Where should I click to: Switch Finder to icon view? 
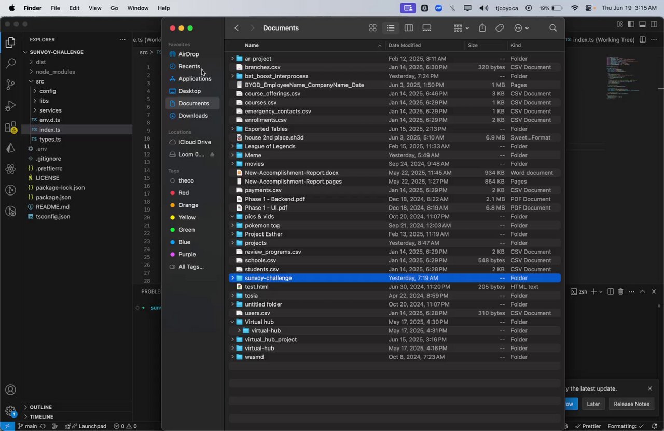[372, 28]
